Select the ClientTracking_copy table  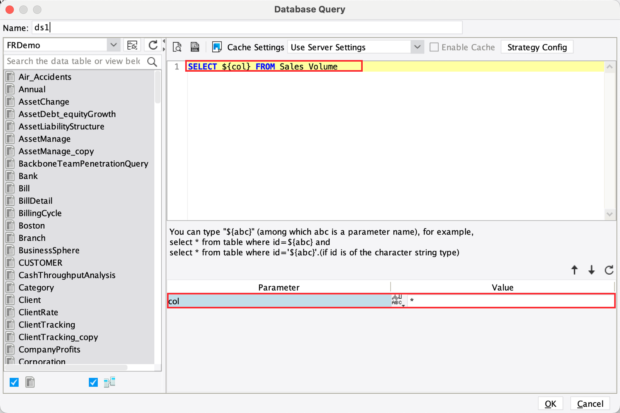pos(58,337)
